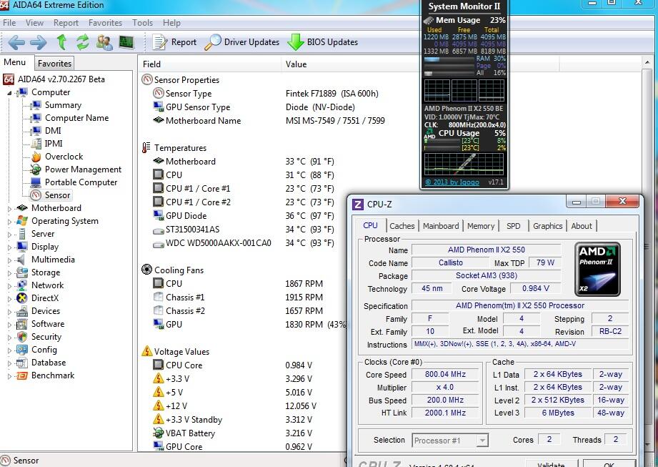Click the Forward arrow toolbar icon
The width and height of the screenshot is (658, 467).
39,42
